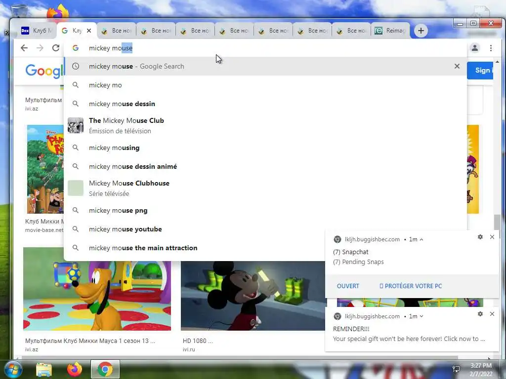Open the Mickey Mouse Club thumbnail suggestion
The image size is (506, 379).
tap(76, 125)
